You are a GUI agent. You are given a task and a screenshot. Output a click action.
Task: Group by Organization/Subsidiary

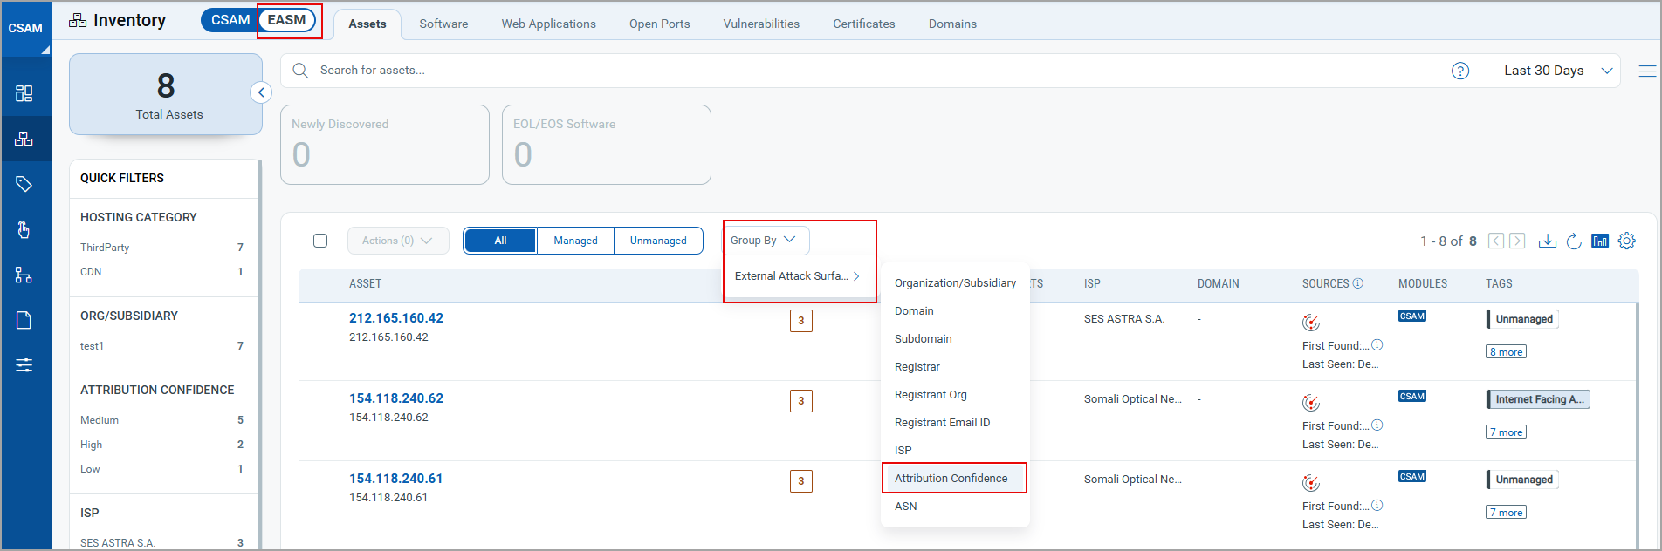point(955,283)
